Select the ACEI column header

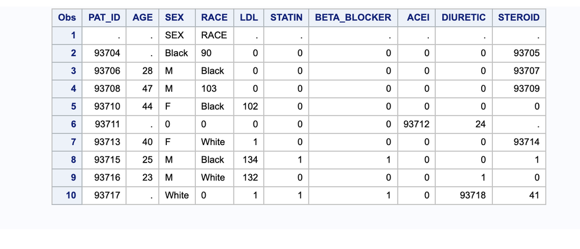click(x=417, y=18)
